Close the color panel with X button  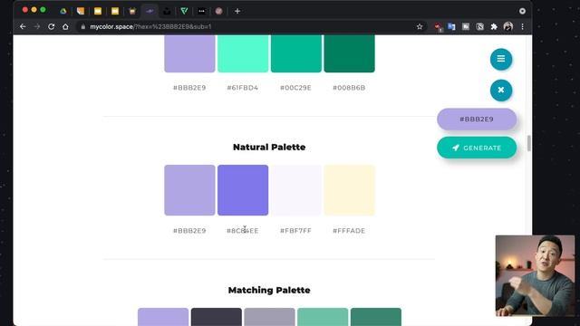pyautogui.click(x=501, y=91)
